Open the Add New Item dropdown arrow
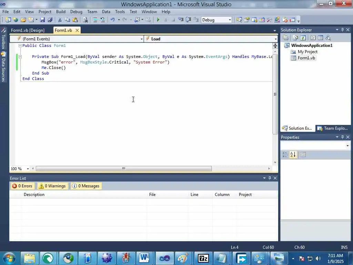The width and height of the screenshot is (353, 265). pos(36,20)
